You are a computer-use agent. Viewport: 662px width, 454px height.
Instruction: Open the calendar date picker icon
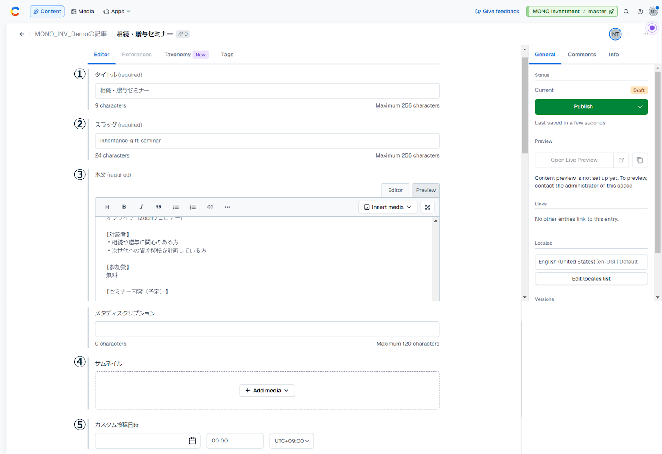point(192,441)
